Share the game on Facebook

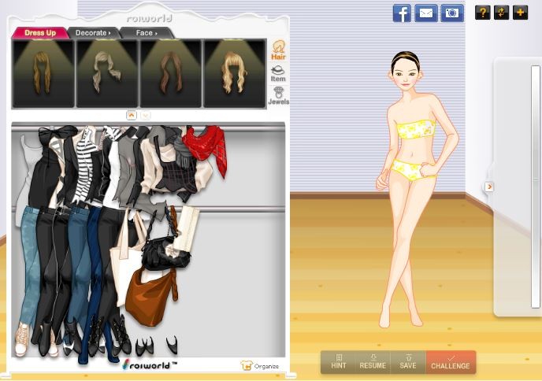402,13
